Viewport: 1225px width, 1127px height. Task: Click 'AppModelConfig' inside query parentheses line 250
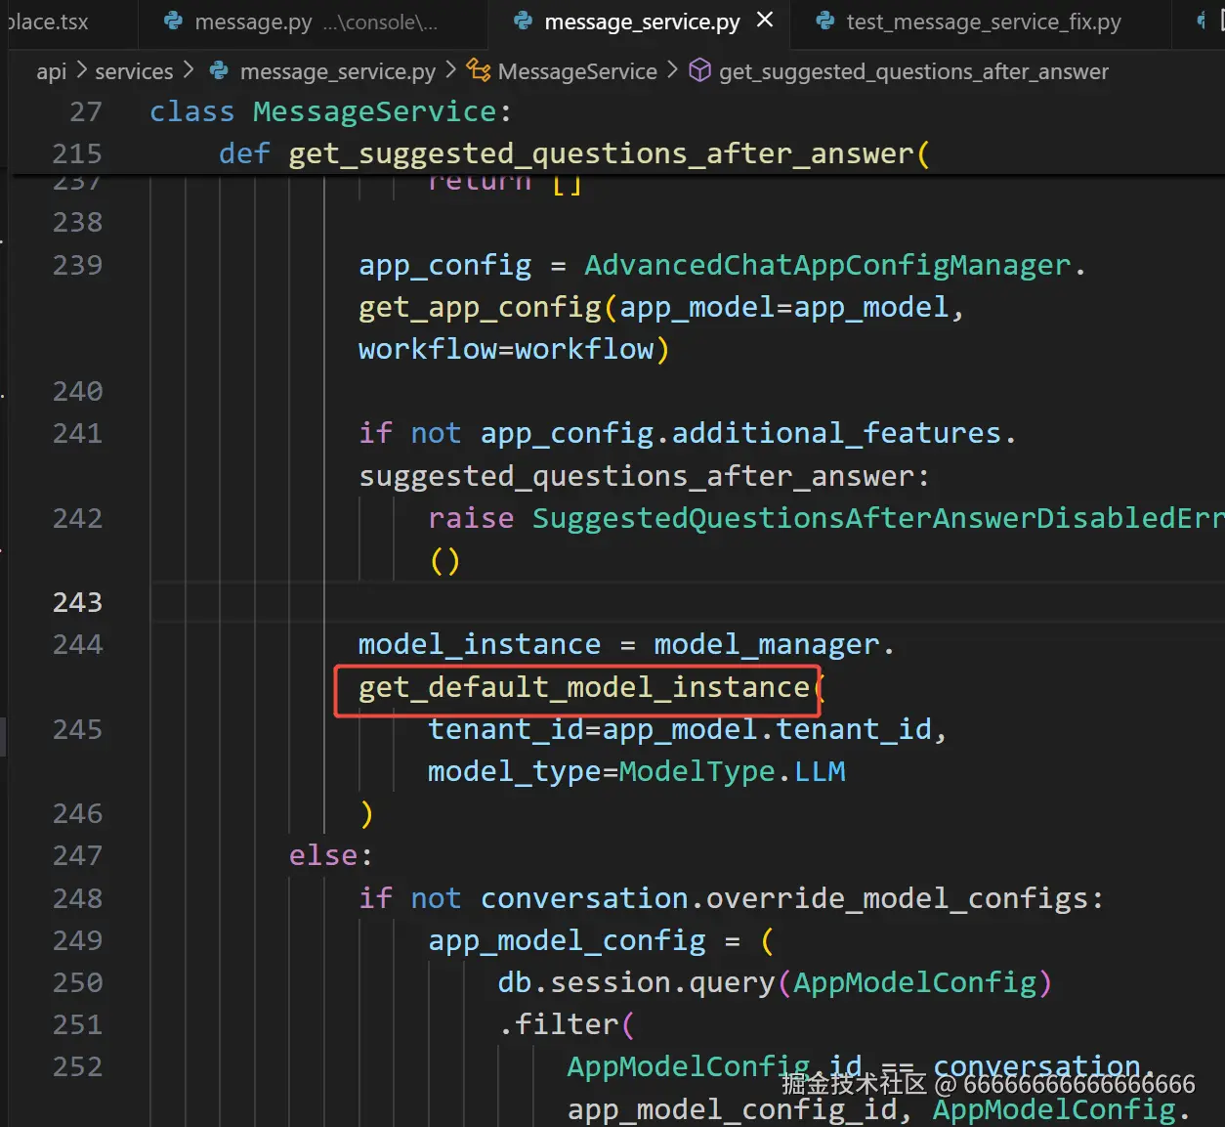914,982
